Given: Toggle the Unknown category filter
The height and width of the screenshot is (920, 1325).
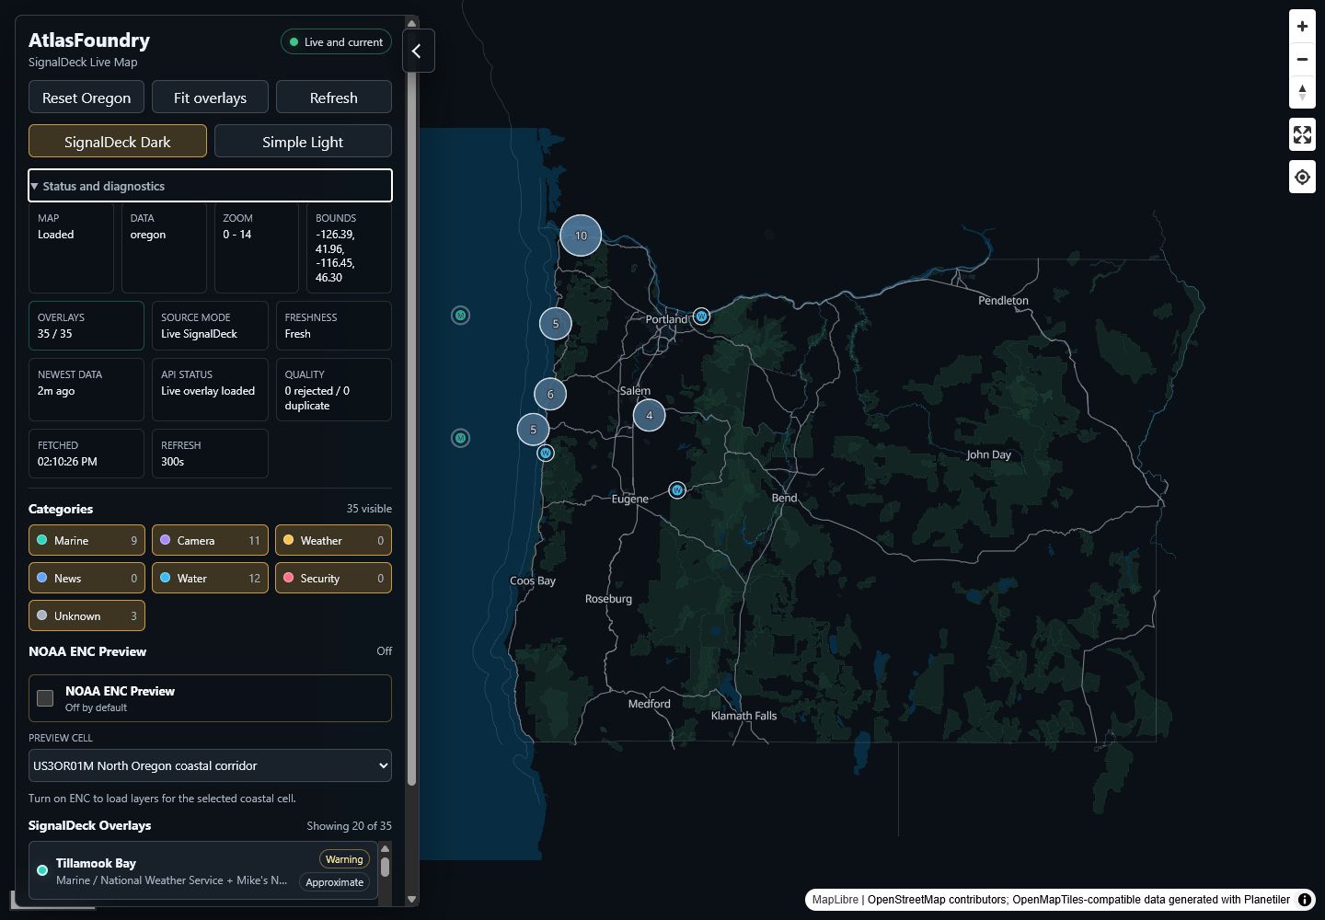Looking at the screenshot, I should (86, 615).
